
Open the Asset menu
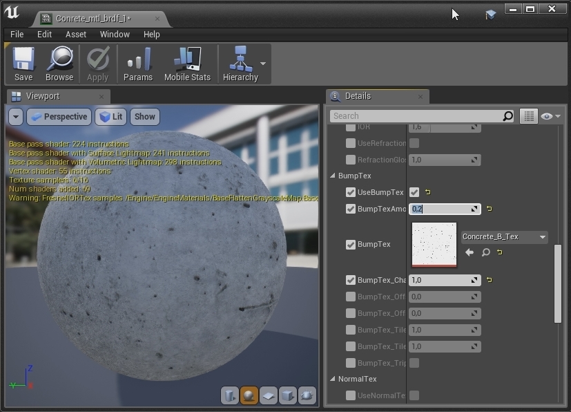pos(76,35)
